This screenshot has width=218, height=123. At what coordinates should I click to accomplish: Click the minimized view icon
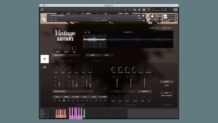149,10
